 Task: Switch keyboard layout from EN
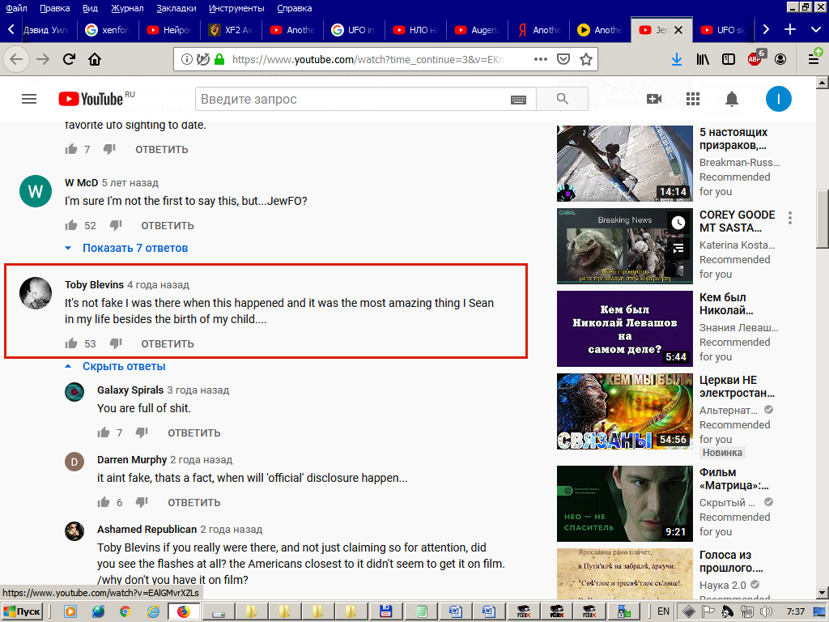[x=663, y=611]
